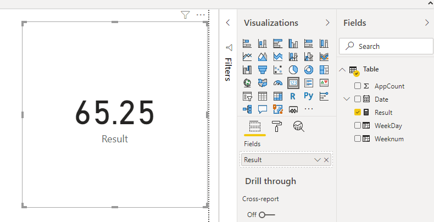Uncheck the Result measure checkbox
The width and height of the screenshot is (434, 222).
(x=358, y=112)
